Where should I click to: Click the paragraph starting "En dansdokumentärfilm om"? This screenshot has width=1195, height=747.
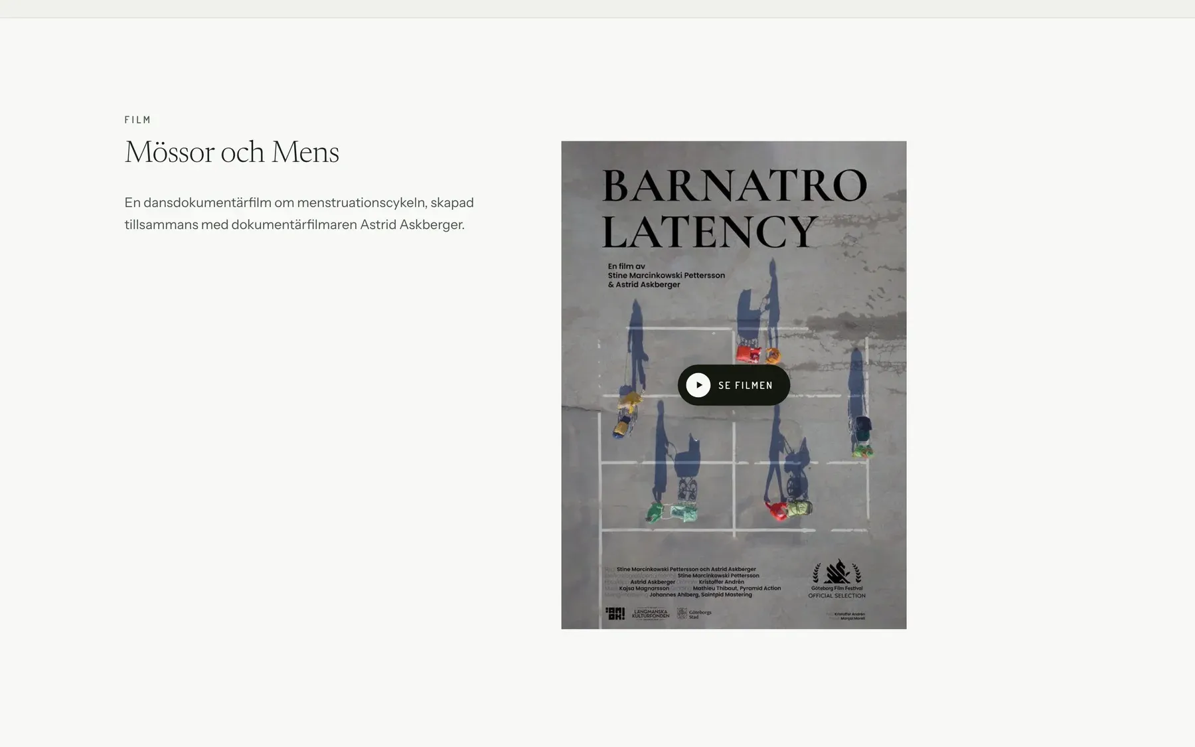[299, 213]
